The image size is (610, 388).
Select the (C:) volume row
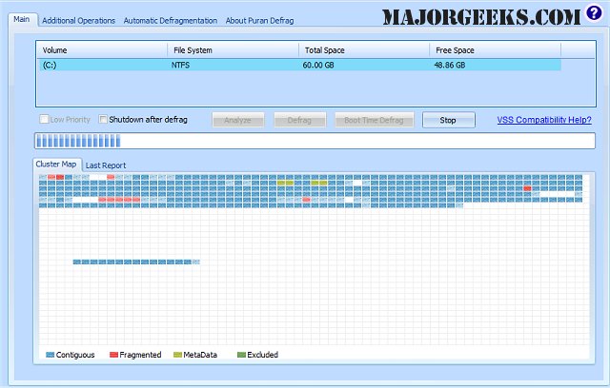(x=299, y=65)
